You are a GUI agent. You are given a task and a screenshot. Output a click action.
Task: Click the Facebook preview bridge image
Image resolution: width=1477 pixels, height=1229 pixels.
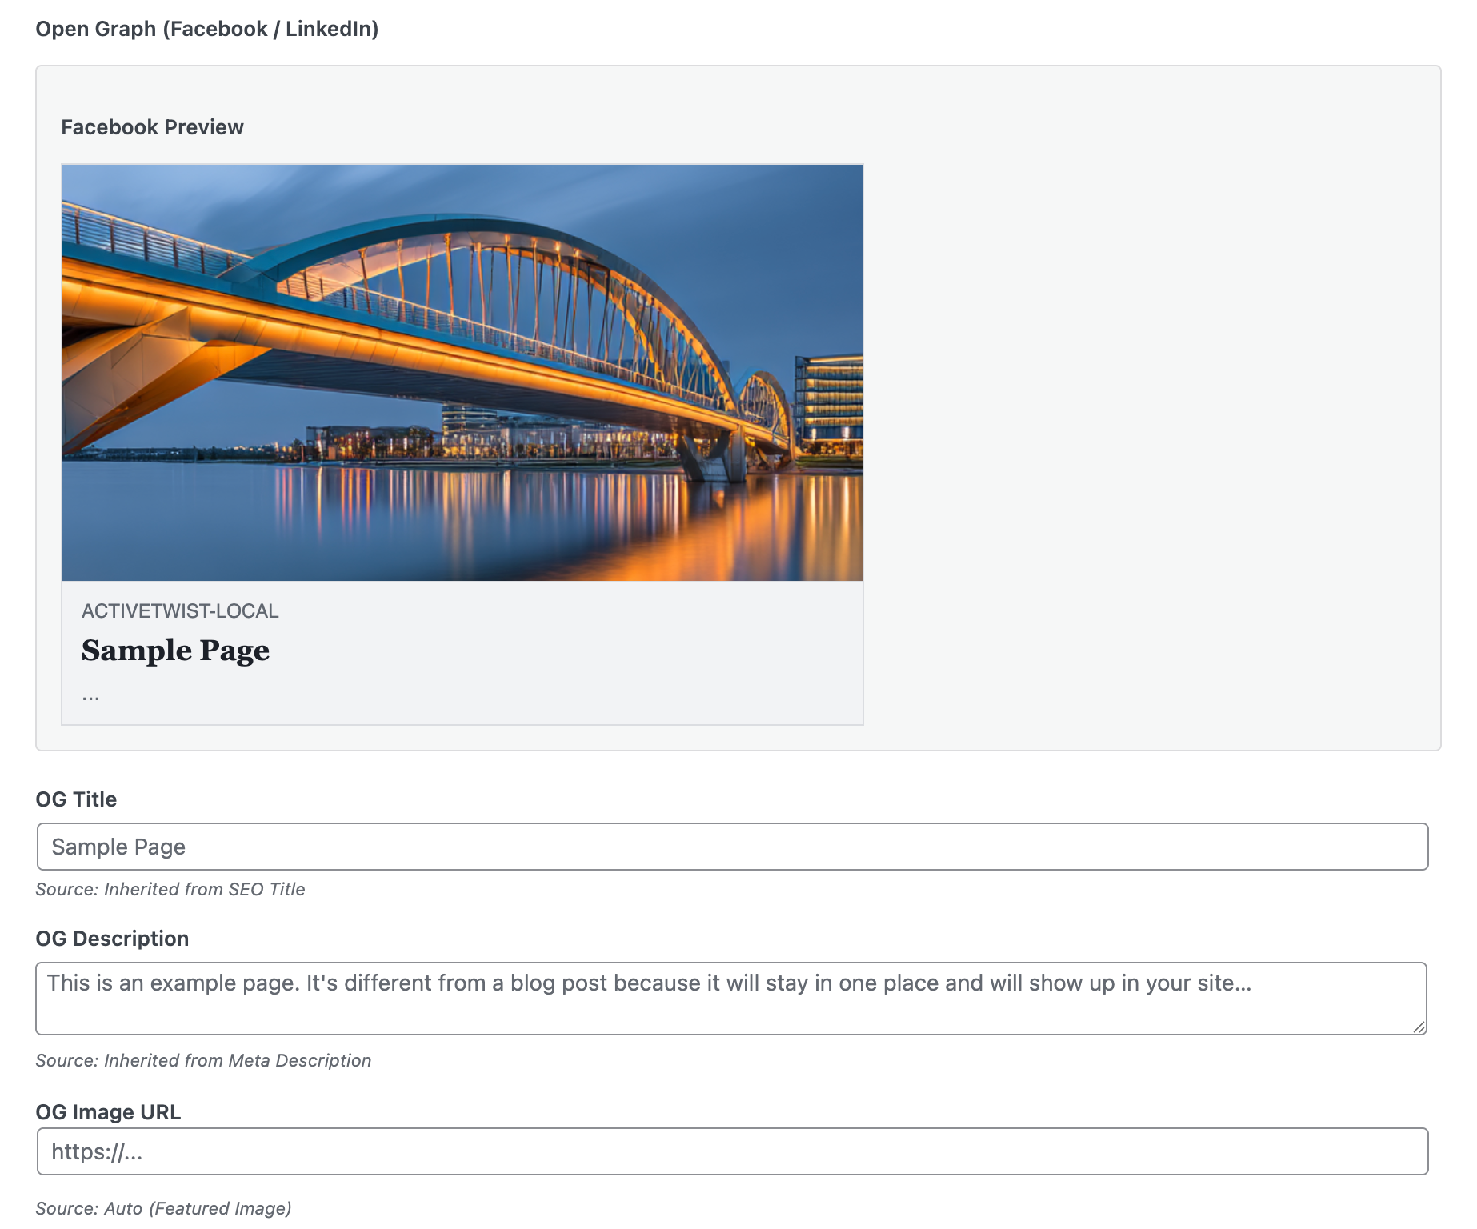tap(462, 373)
